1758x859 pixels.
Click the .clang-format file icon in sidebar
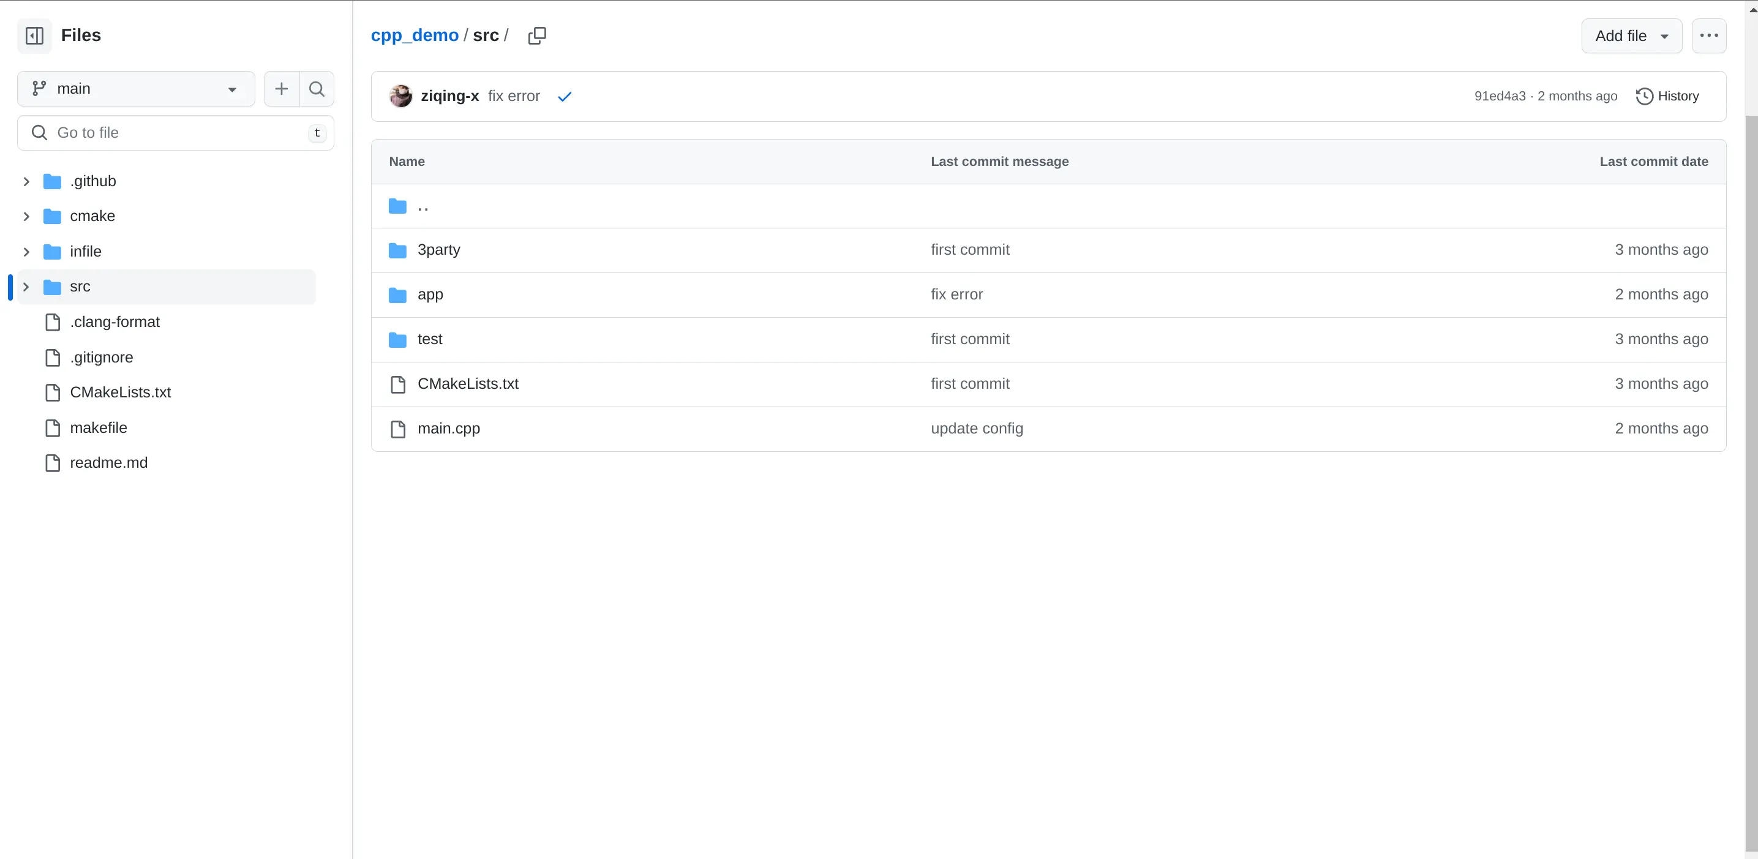pyautogui.click(x=53, y=322)
